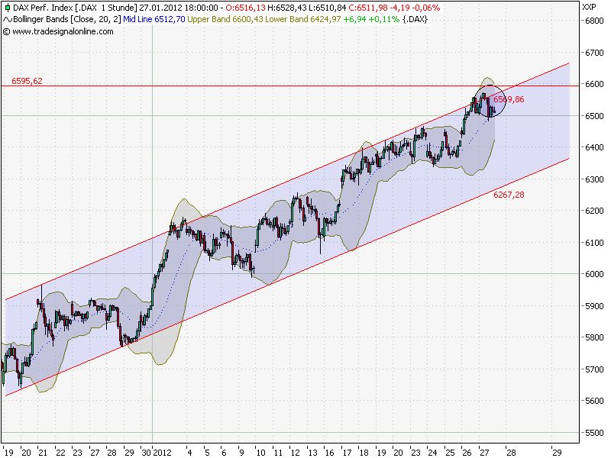Screen dimensions: 611x458
Task: Click the close value C:6511,98
Action: click(368, 8)
